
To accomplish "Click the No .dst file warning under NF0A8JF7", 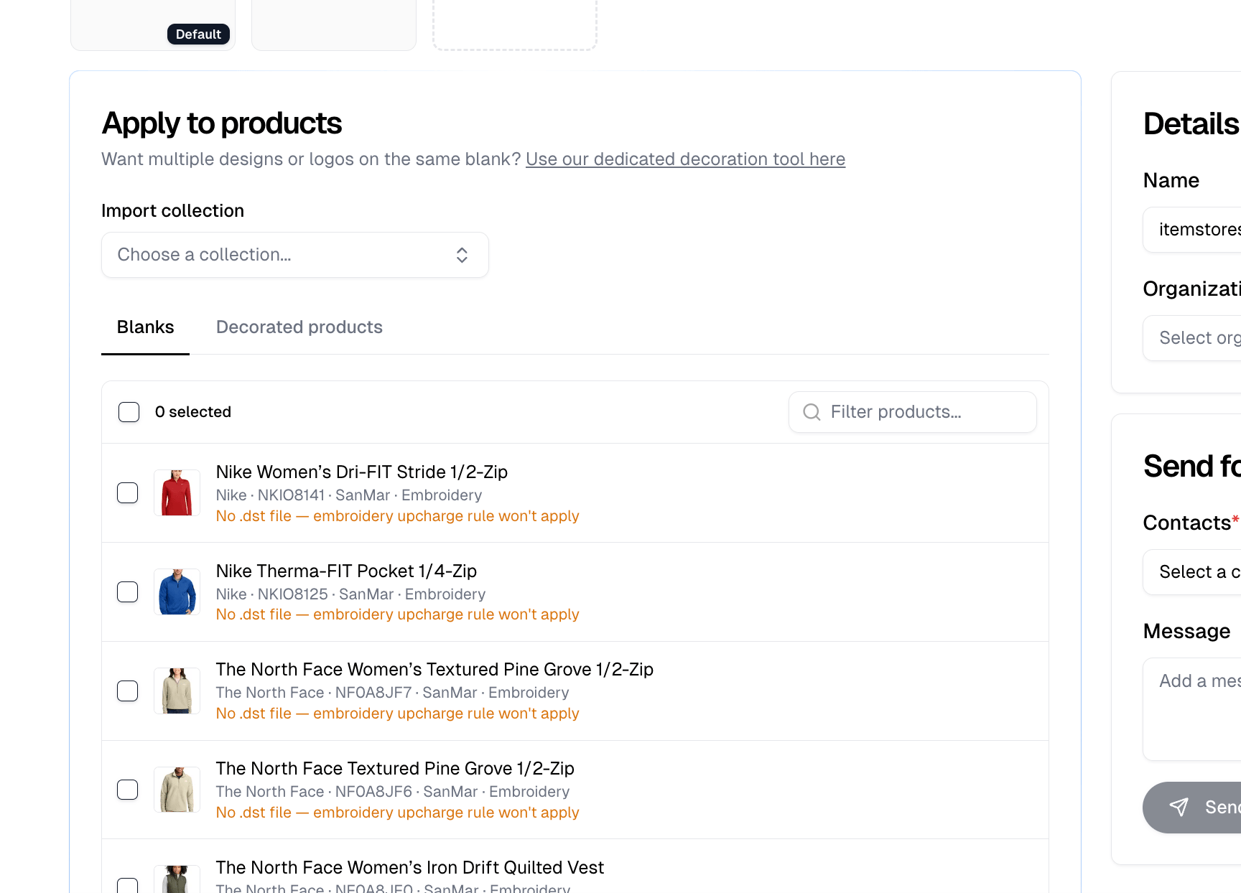I will click(397, 714).
